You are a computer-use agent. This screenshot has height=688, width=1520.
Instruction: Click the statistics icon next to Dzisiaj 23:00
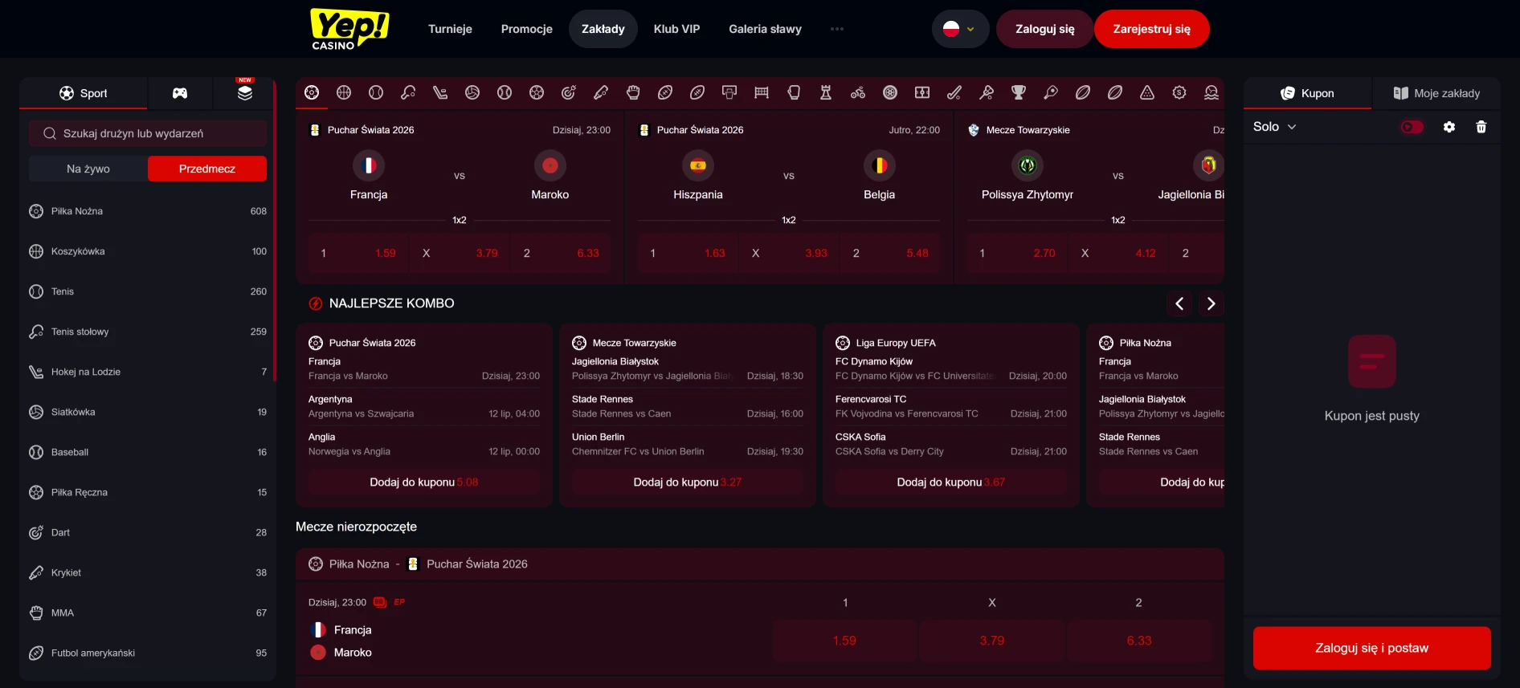tap(380, 602)
